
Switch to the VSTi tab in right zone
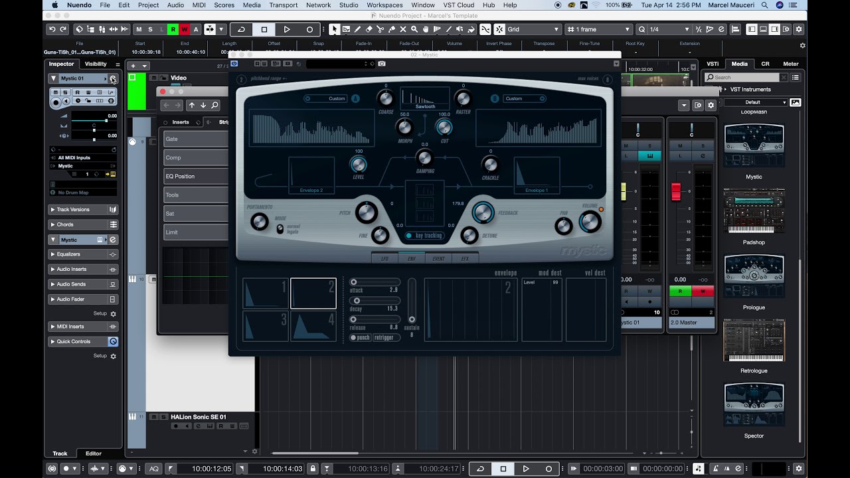pos(713,64)
